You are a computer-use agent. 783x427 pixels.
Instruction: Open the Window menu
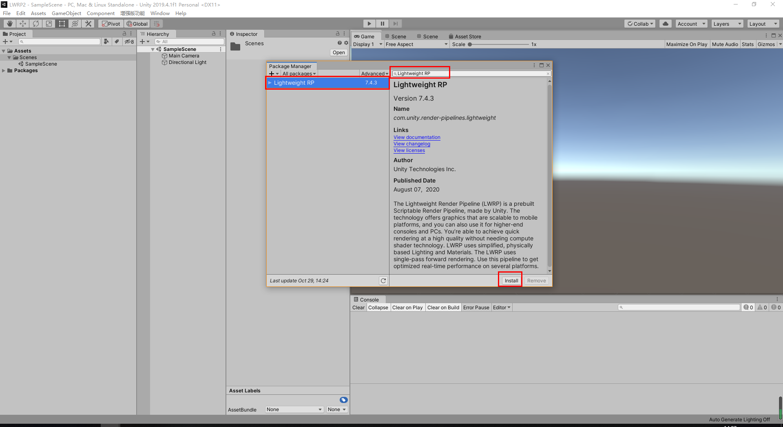[159, 13]
